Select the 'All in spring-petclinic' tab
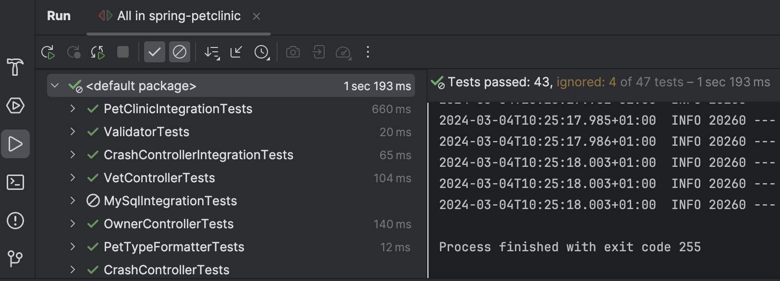780x281 pixels. [x=179, y=16]
